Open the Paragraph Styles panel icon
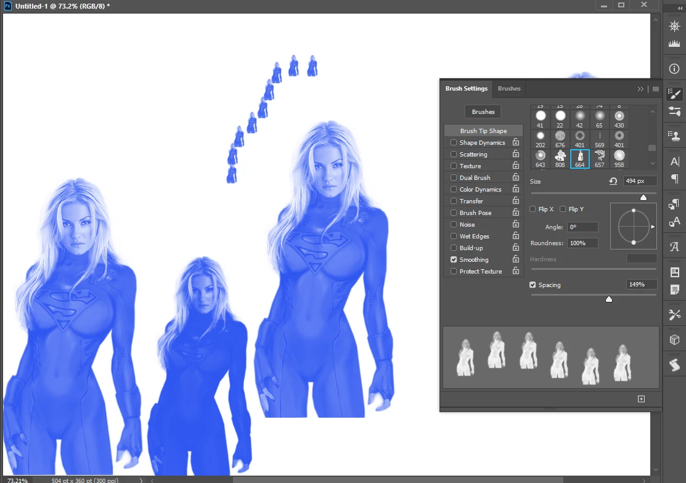The height and width of the screenshot is (483, 686). point(674,204)
